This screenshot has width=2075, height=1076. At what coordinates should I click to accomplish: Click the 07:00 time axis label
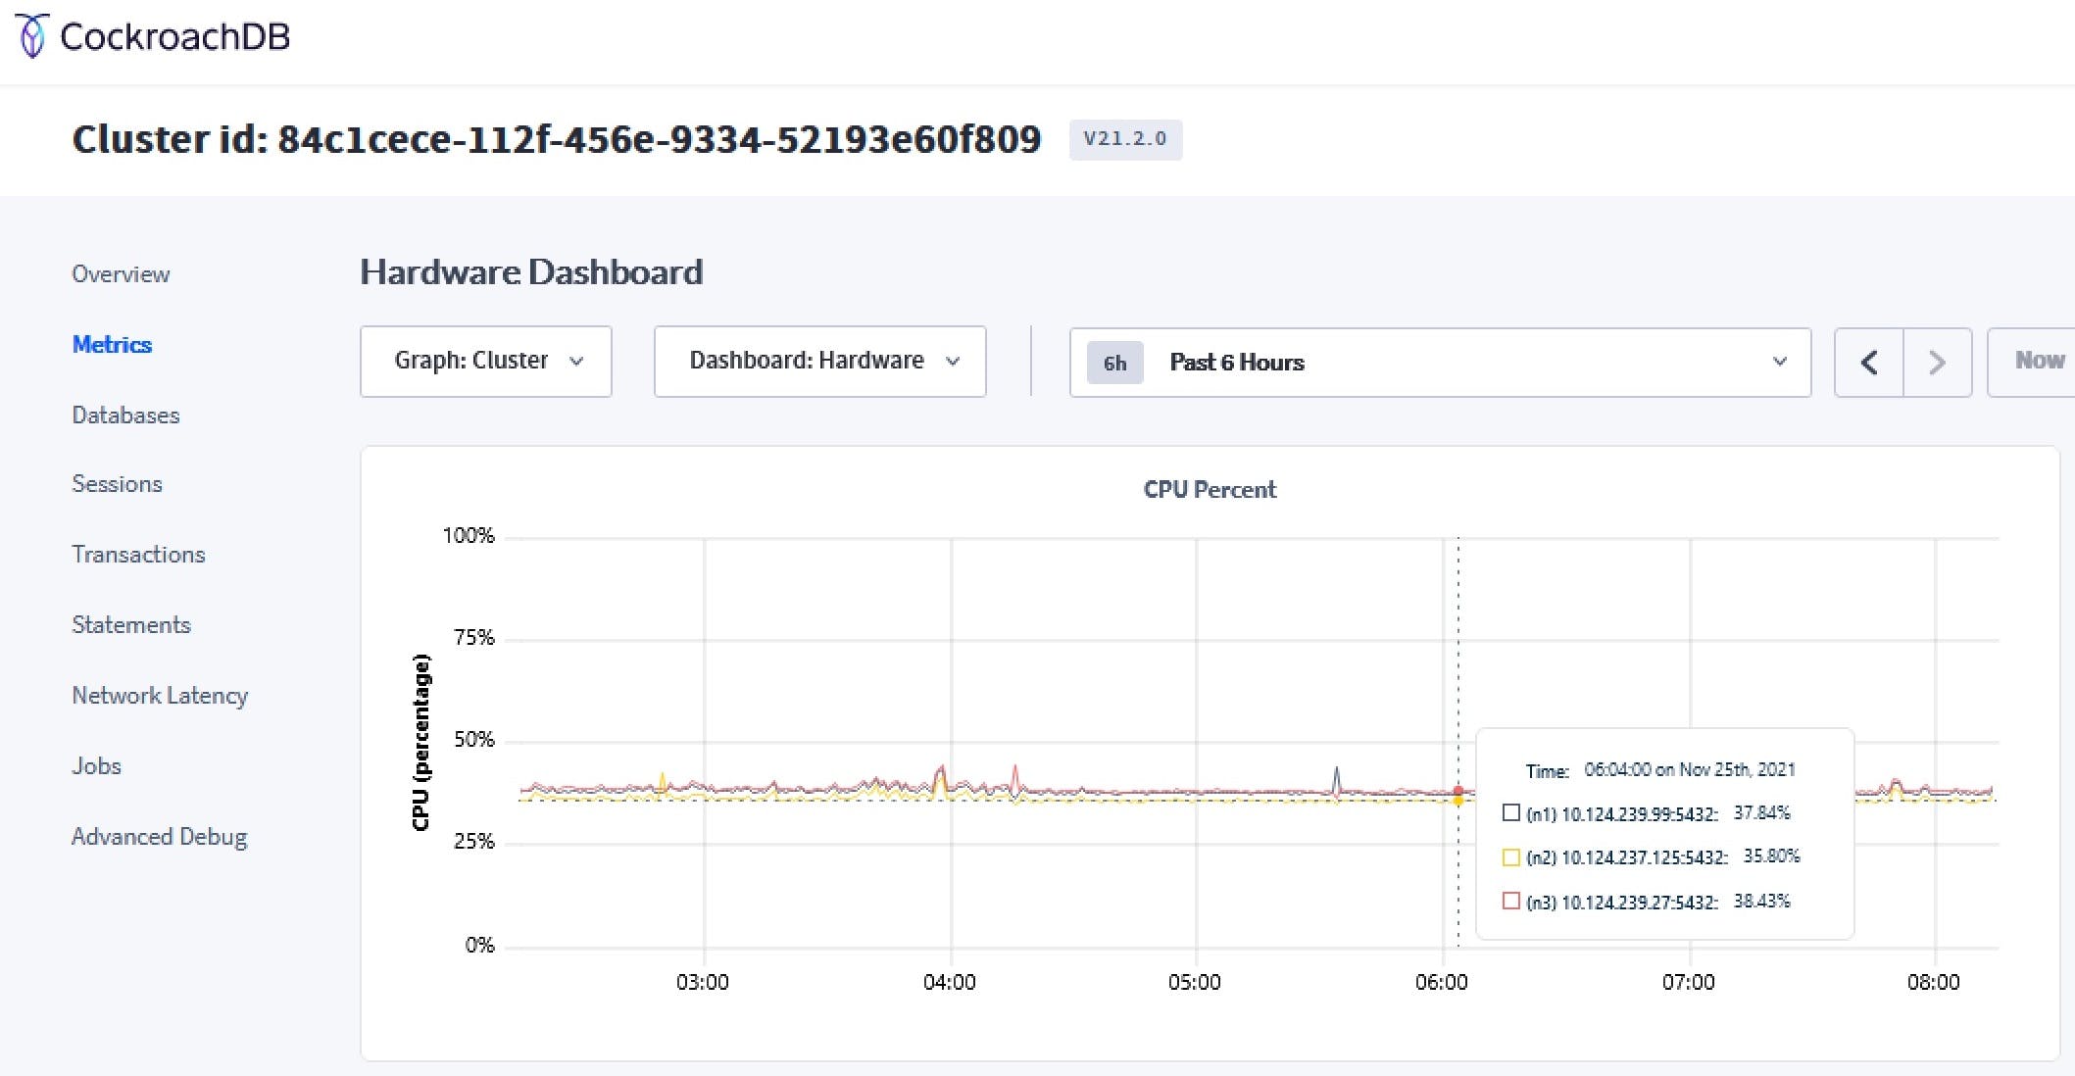[1689, 982]
